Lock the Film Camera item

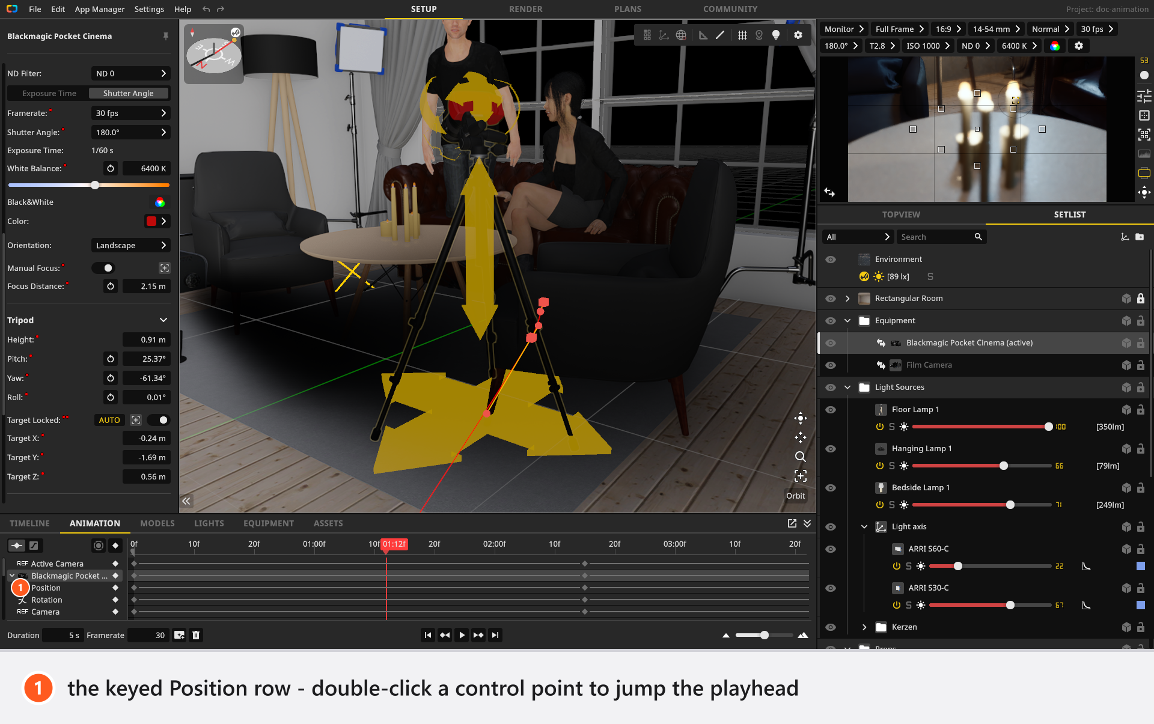click(x=1141, y=365)
